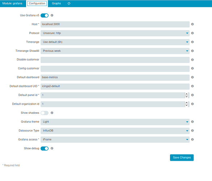Screen dimensions: 212x181
Task: Click info icon beside Protocol dropdown
Action: click(192, 33)
